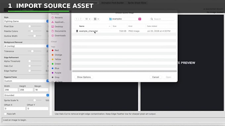The width and height of the screenshot is (225, 126).
Task: Cancel the file dialog
Action: [x=156, y=77]
